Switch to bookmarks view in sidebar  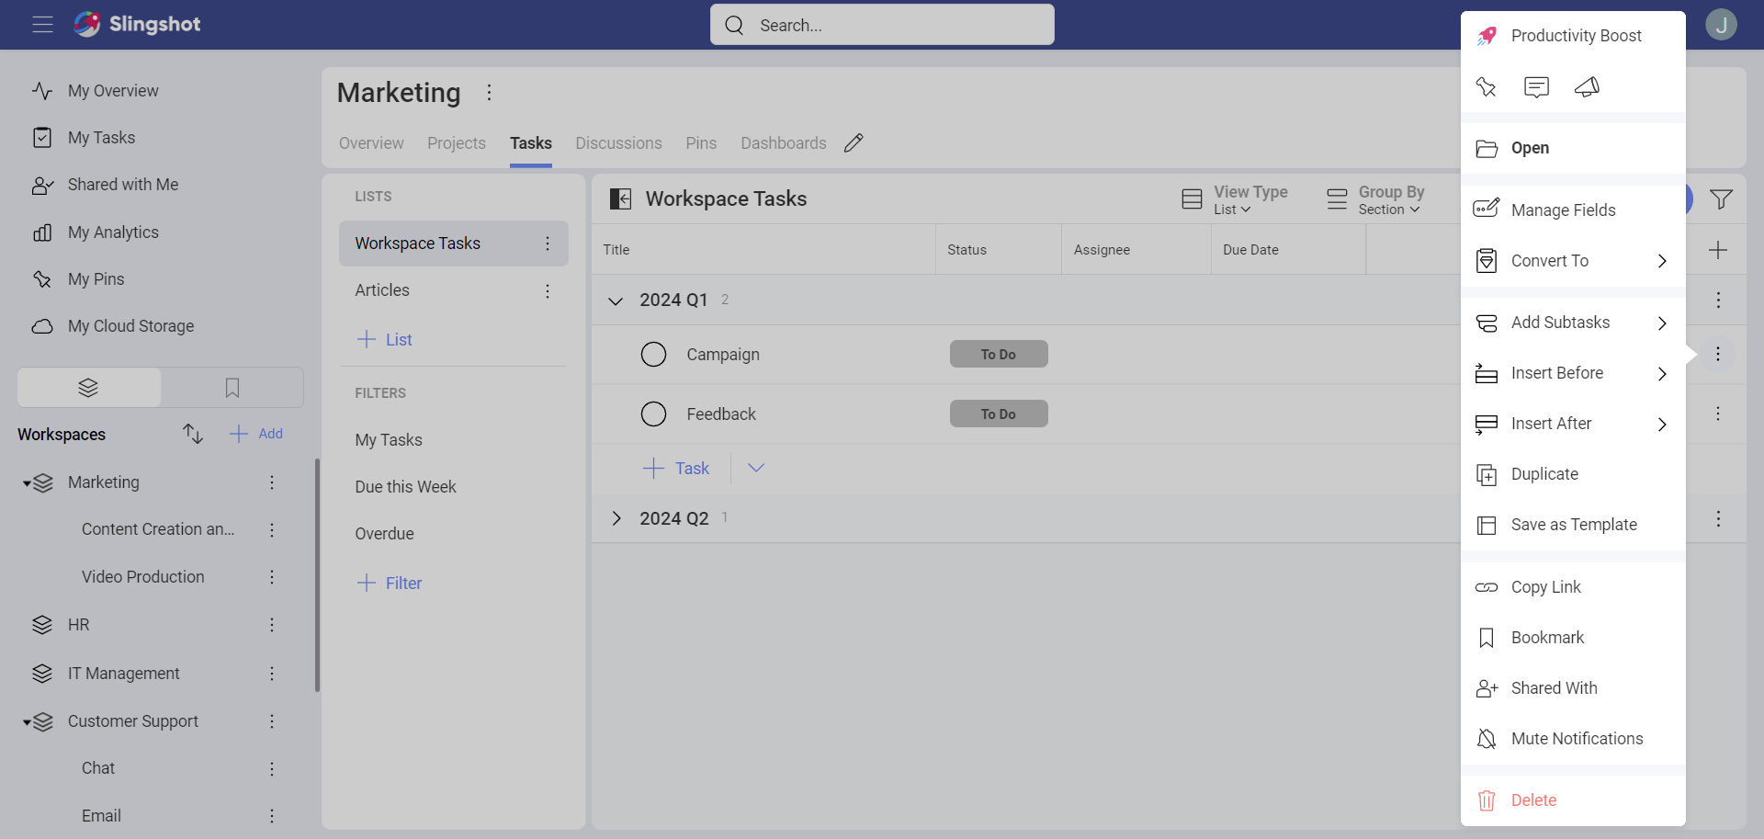(x=232, y=388)
